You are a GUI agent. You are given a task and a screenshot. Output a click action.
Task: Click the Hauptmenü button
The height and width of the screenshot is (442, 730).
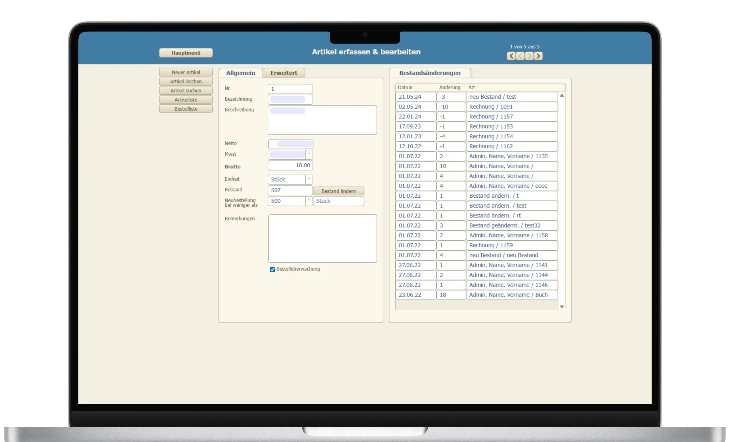186,53
